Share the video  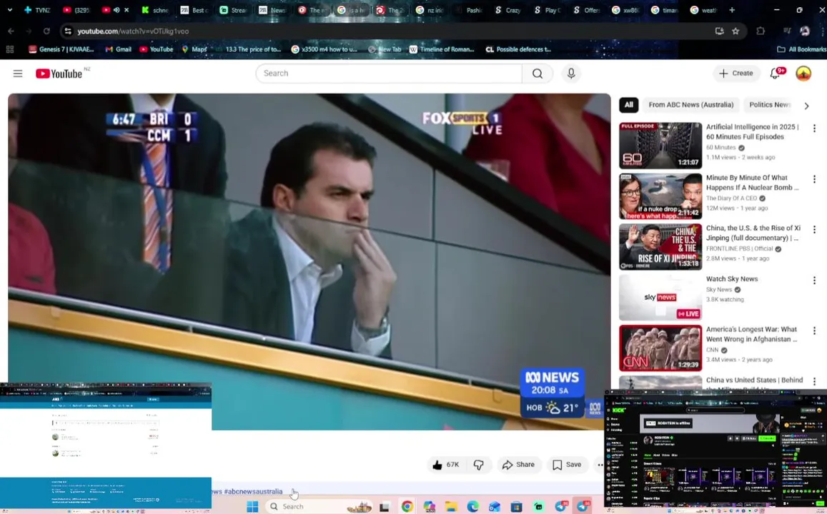pyautogui.click(x=518, y=465)
